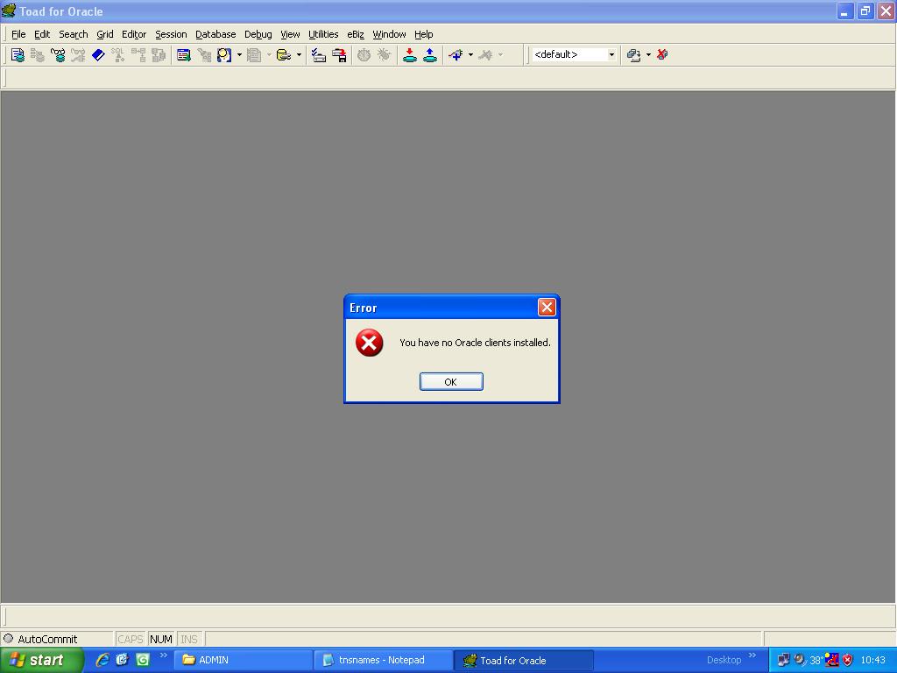Click the save-with-red-disk toolbar icon
897x673 pixels.
339,55
